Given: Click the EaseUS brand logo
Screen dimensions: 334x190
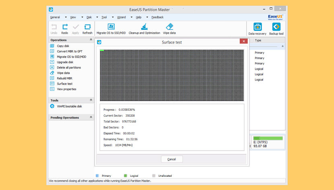Looking at the screenshot, I should [x=275, y=17].
